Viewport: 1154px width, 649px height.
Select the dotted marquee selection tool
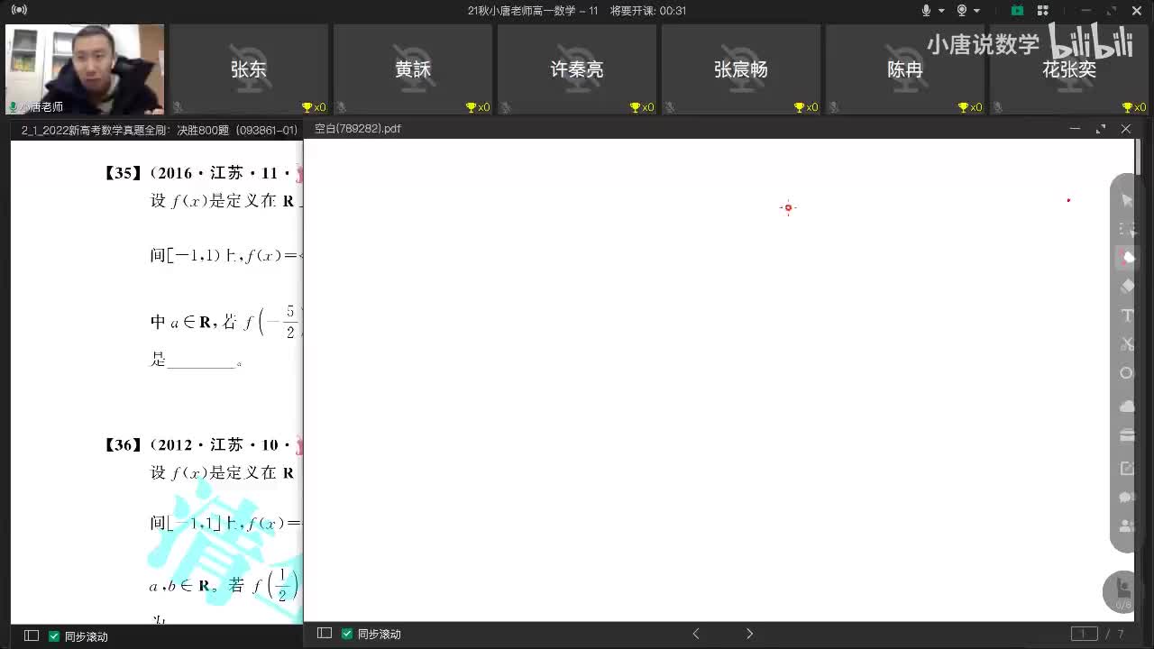click(x=1126, y=229)
